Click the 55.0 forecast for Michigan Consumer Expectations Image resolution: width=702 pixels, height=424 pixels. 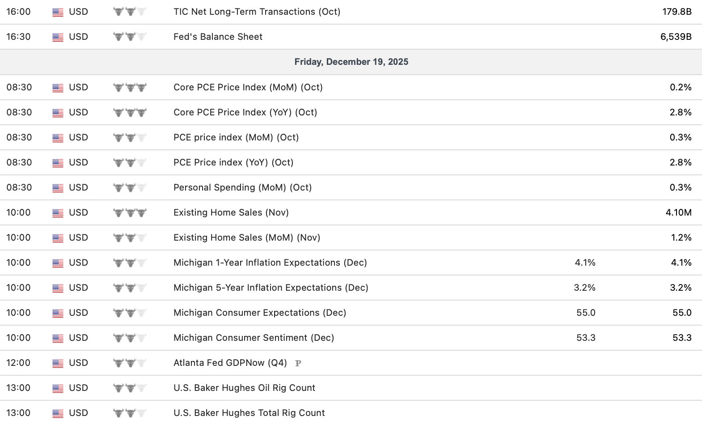[586, 313]
